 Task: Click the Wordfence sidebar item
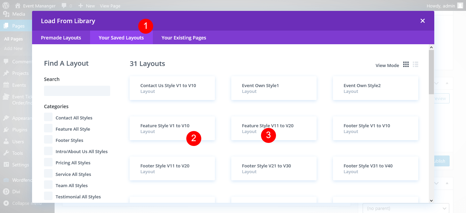coord(16,180)
